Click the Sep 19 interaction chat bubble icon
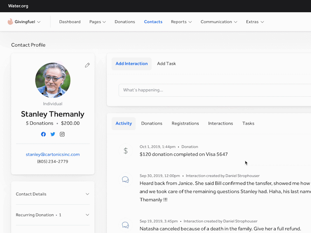The image size is (311, 233). point(126,225)
